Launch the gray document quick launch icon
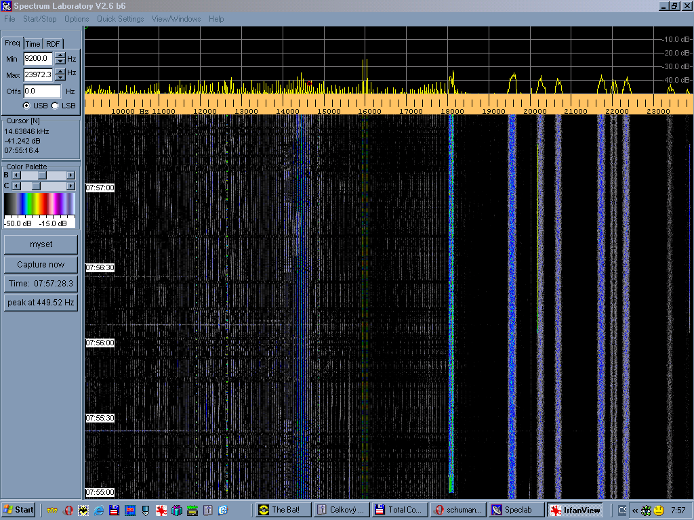694x520 pixels. (208, 511)
